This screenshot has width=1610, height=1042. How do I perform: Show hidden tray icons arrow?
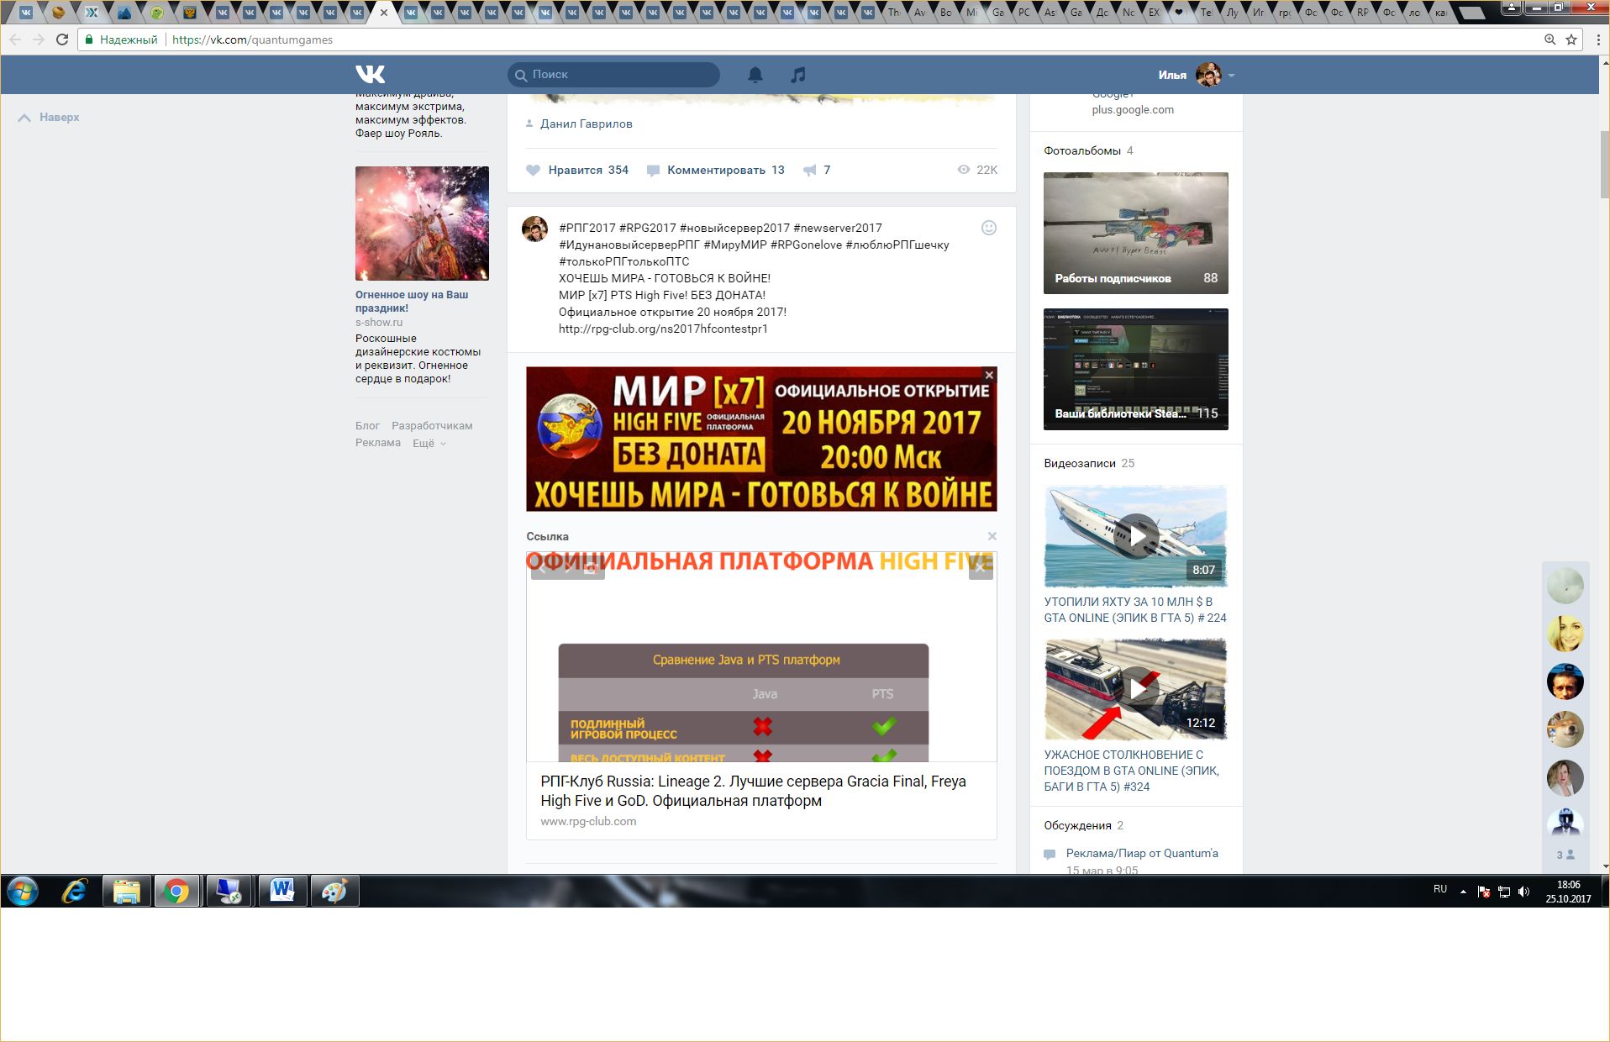(x=1463, y=892)
